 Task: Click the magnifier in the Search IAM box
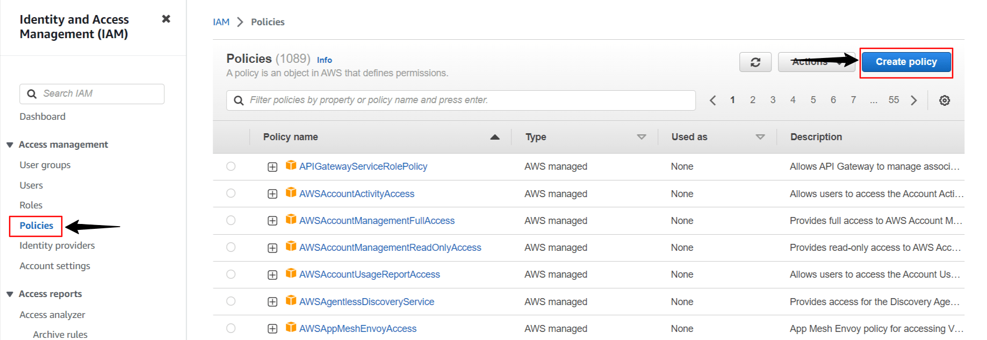pos(32,93)
